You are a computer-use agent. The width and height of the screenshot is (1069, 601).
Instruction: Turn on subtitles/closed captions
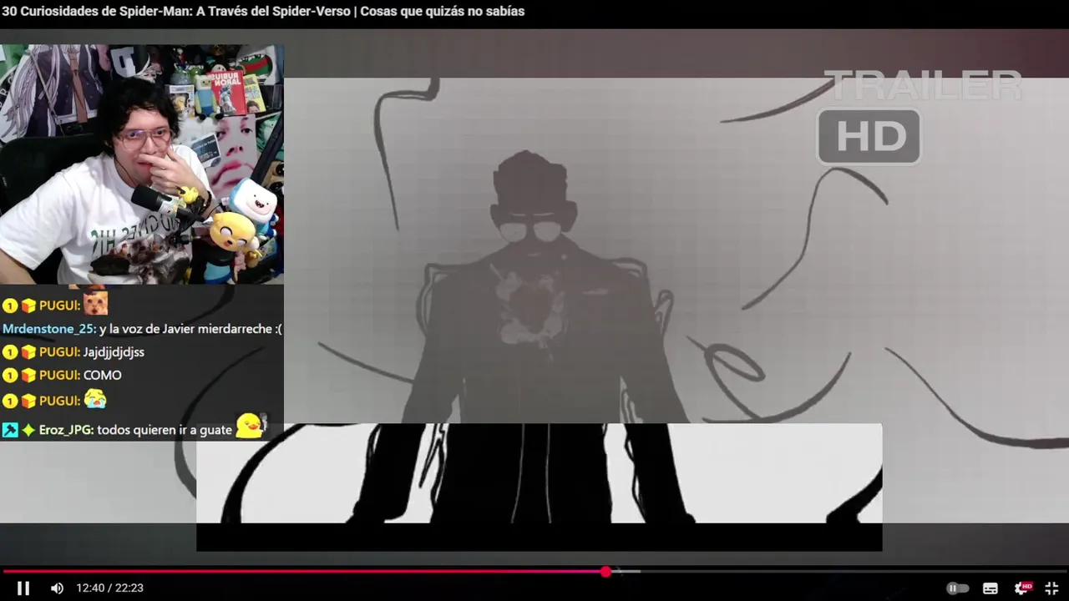[x=990, y=588]
